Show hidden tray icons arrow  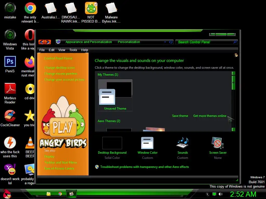208,194
